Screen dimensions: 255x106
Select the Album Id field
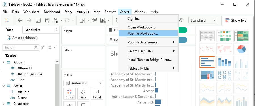(x=25, y=68)
